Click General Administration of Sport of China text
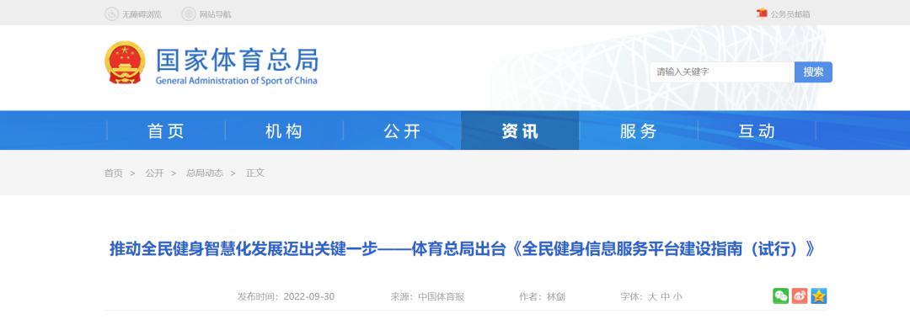The height and width of the screenshot is (330, 910). [236, 81]
